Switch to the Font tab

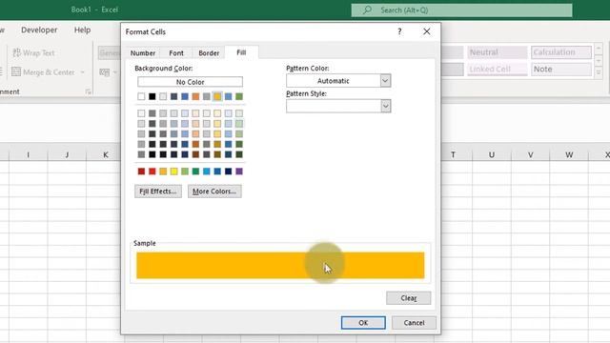(x=176, y=53)
